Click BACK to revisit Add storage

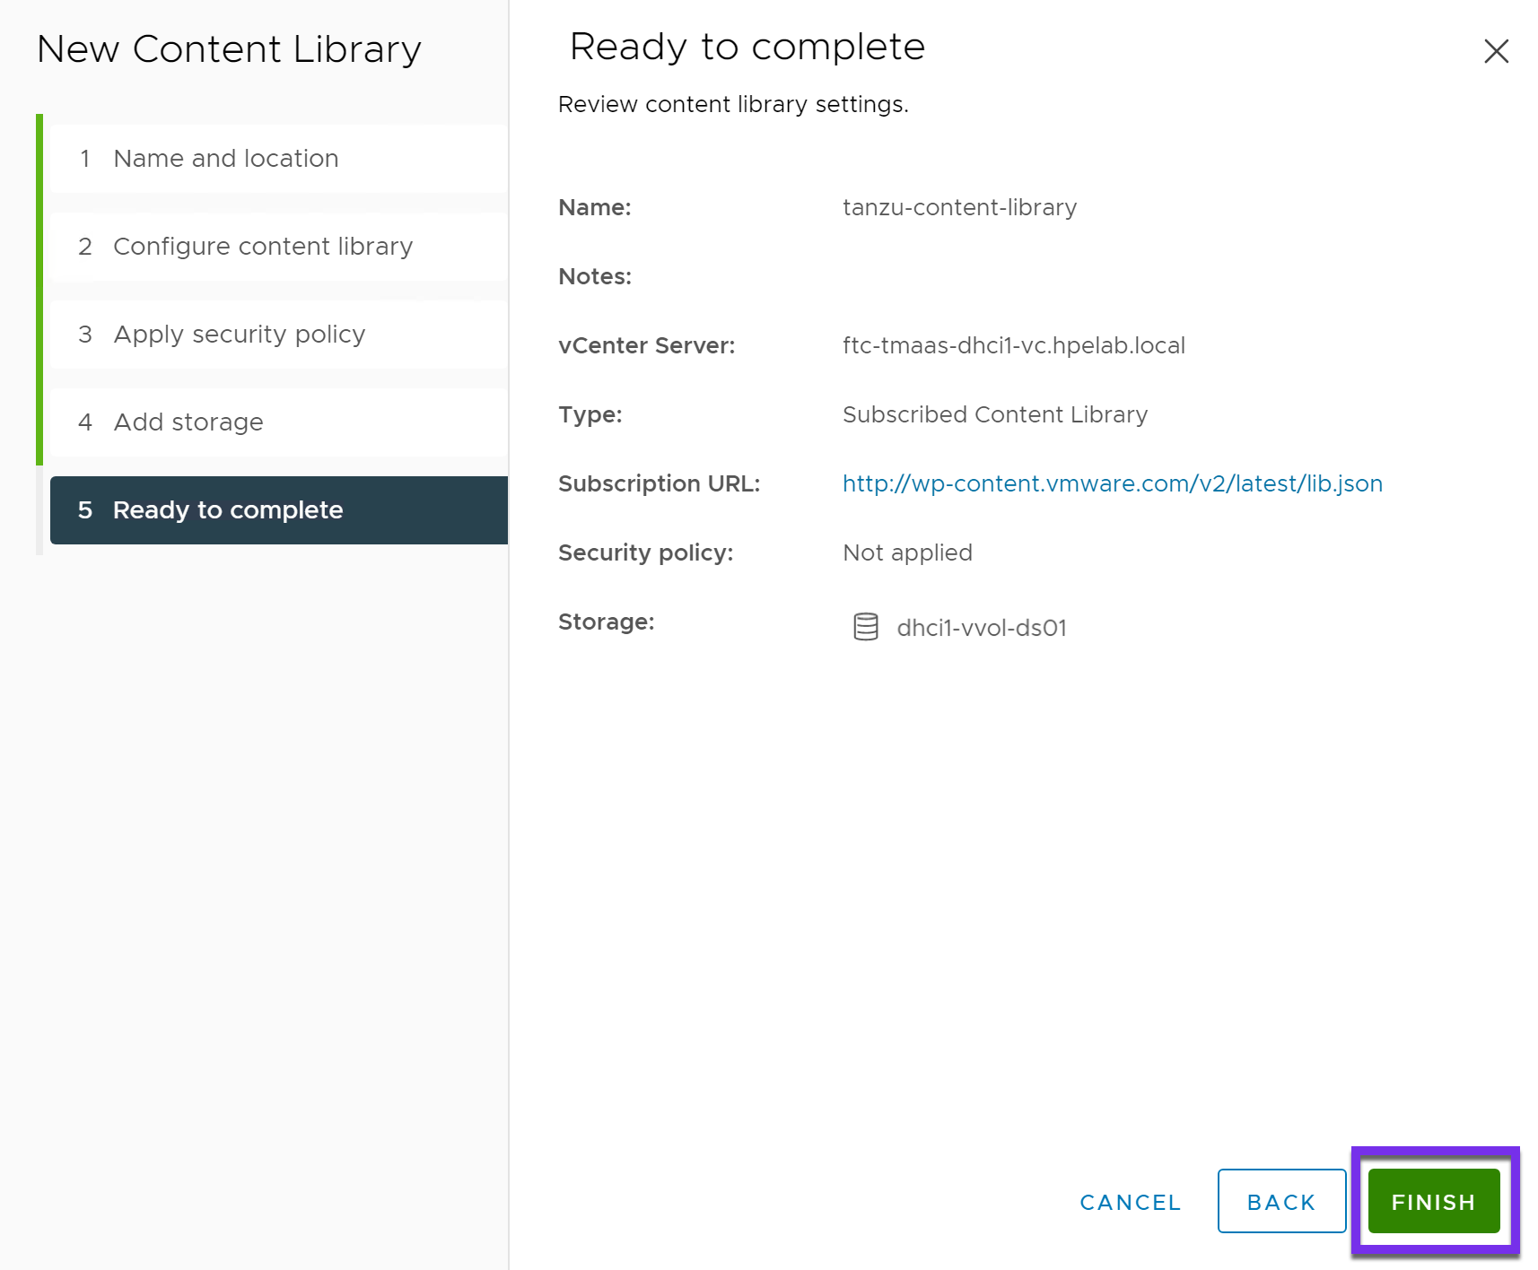pos(1281,1202)
